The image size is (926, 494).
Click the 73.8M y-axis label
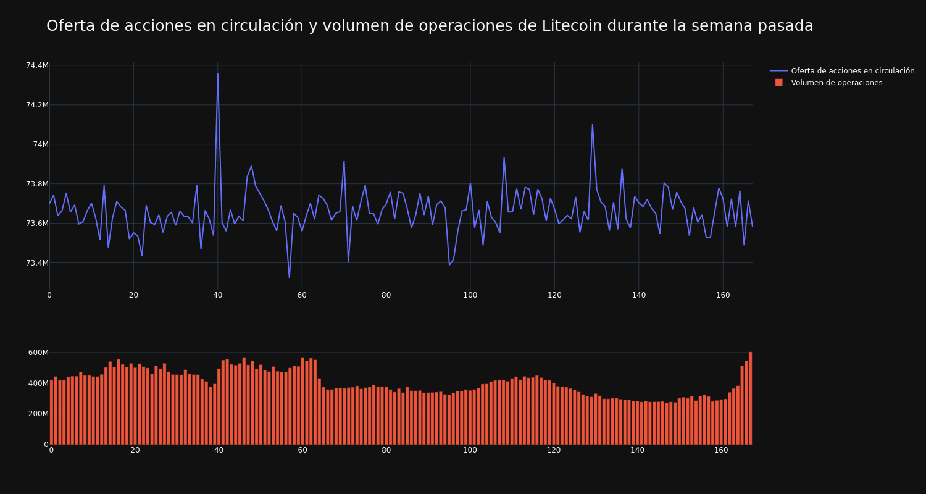(x=37, y=184)
